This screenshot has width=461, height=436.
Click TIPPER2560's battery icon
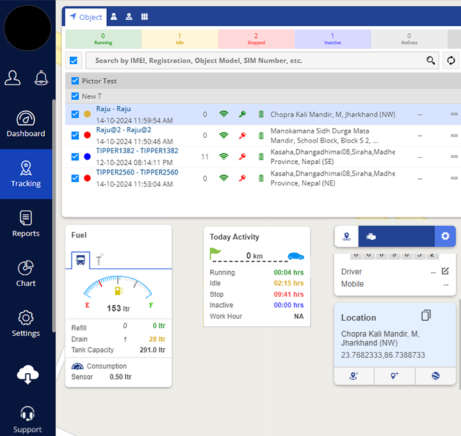[261, 178]
